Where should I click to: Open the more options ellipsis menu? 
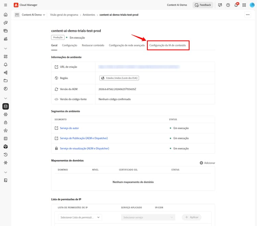[248, 15]
